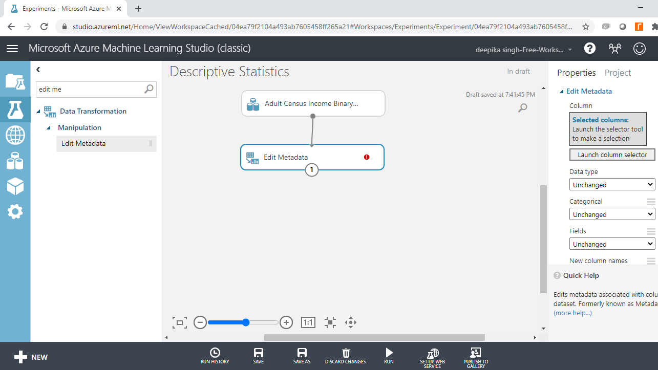
Task: Open the hamburger navigation menu
Action: (x=12, y=49)
